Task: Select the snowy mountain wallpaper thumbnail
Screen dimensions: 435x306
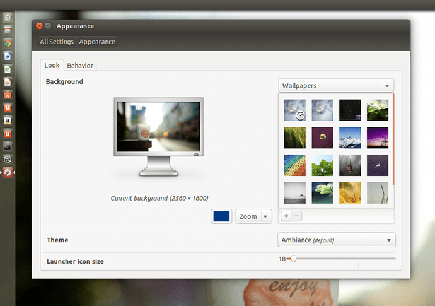Action: click(x=350, y=136)
